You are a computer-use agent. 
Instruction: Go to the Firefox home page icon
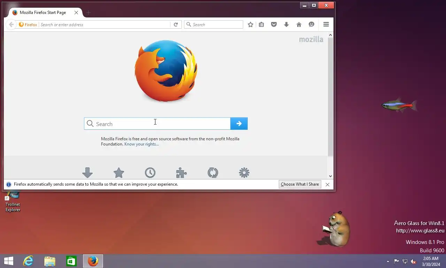(x=299, y=24)
